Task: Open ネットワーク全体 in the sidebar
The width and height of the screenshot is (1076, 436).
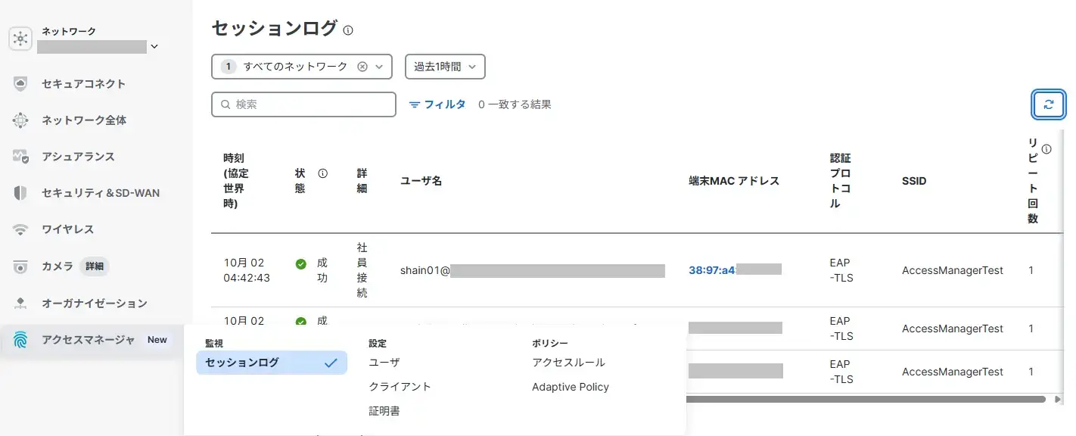Action: tap(83, 120)
